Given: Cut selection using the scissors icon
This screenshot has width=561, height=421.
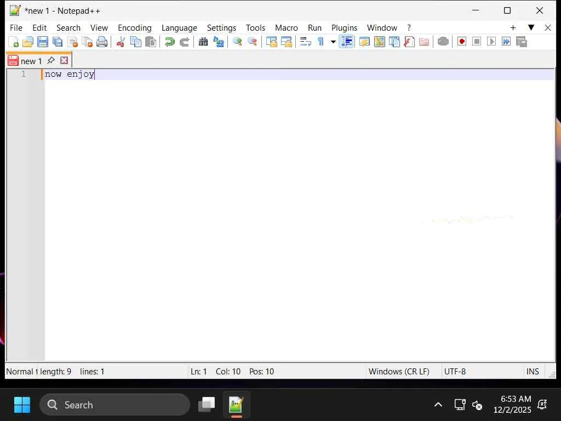Looking at the screenshot, I should 121,42.
